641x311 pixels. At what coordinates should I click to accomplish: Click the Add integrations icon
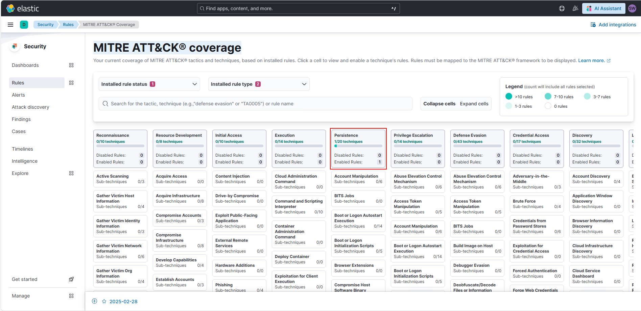pos(593,25)
